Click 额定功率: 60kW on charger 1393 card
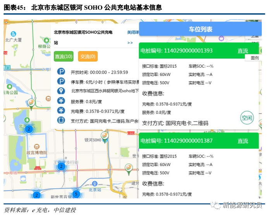 (156, 75)
